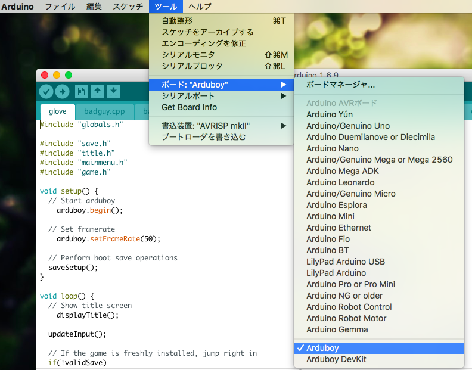Click the updateInput(); code line

(x=77, y=334)
